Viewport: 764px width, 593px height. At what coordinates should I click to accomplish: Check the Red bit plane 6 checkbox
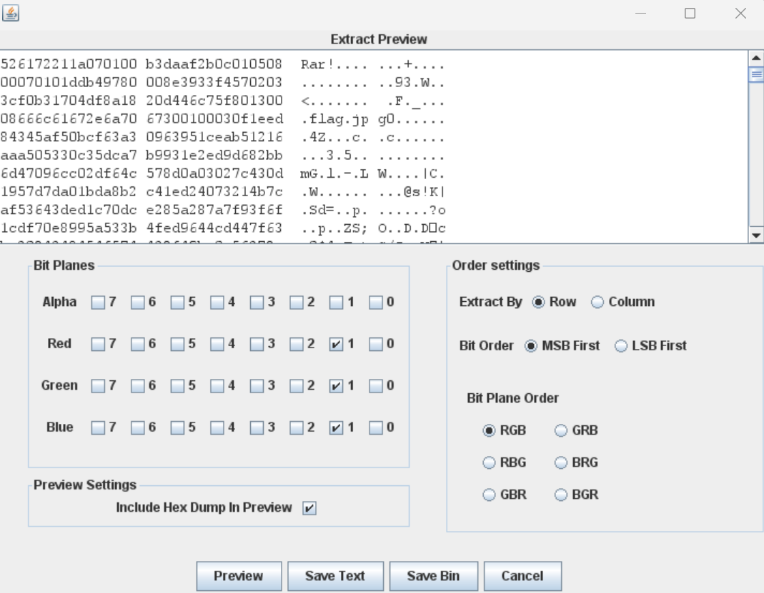(138, 345)
